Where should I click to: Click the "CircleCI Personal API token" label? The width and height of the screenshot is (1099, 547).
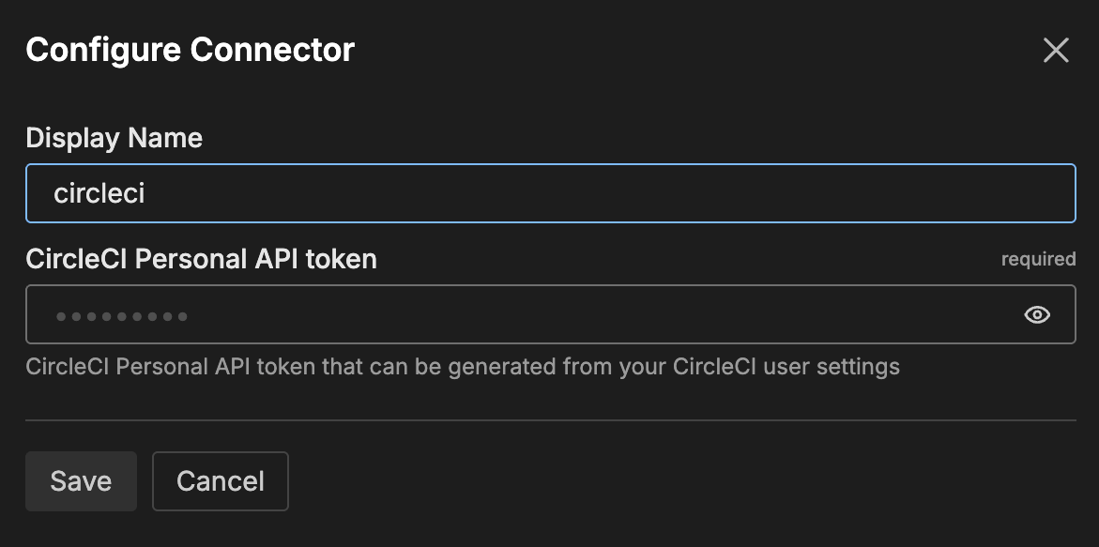point(201,259)
